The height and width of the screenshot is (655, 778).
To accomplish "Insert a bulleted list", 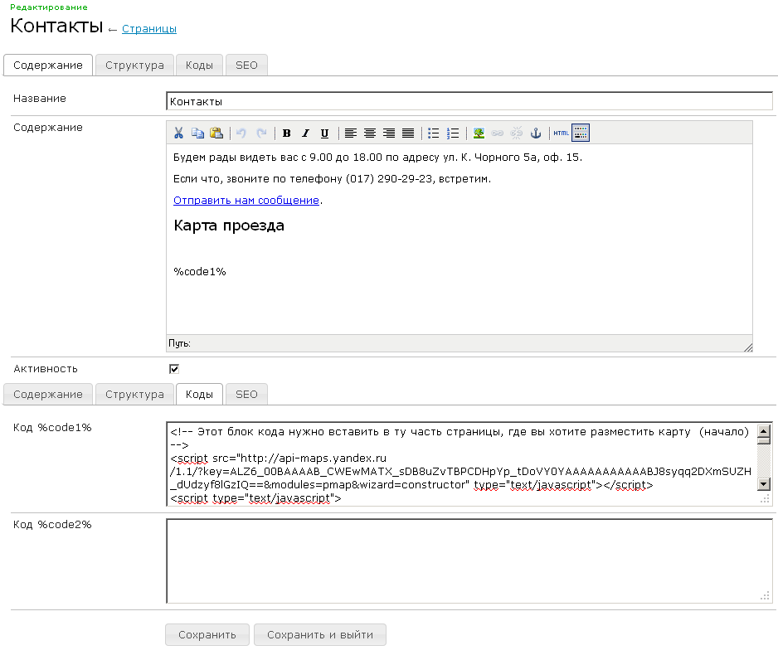I will coord(433,133).
